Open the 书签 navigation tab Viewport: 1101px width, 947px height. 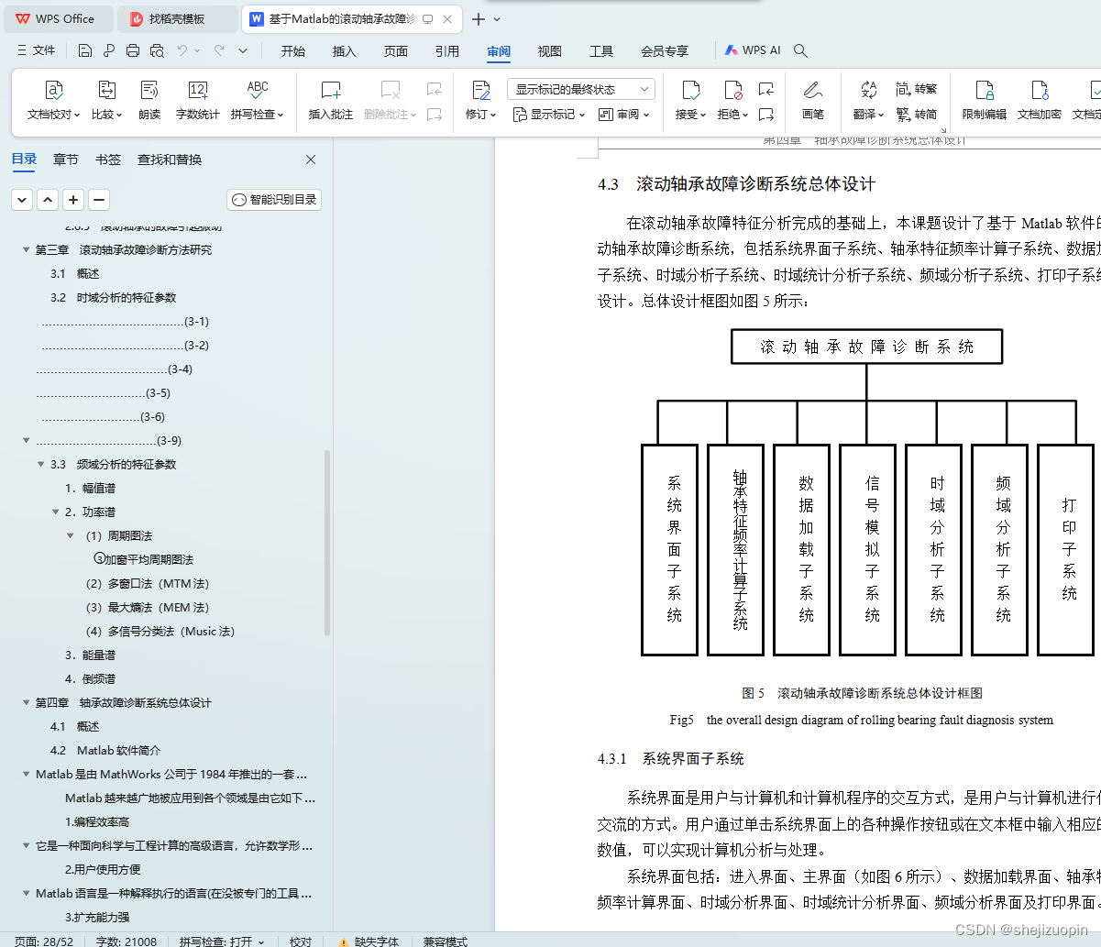coord(108,160)
